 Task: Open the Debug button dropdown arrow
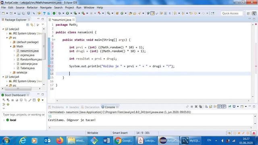63,13
